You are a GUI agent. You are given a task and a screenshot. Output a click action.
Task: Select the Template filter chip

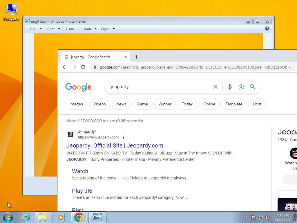coord(234,104)
